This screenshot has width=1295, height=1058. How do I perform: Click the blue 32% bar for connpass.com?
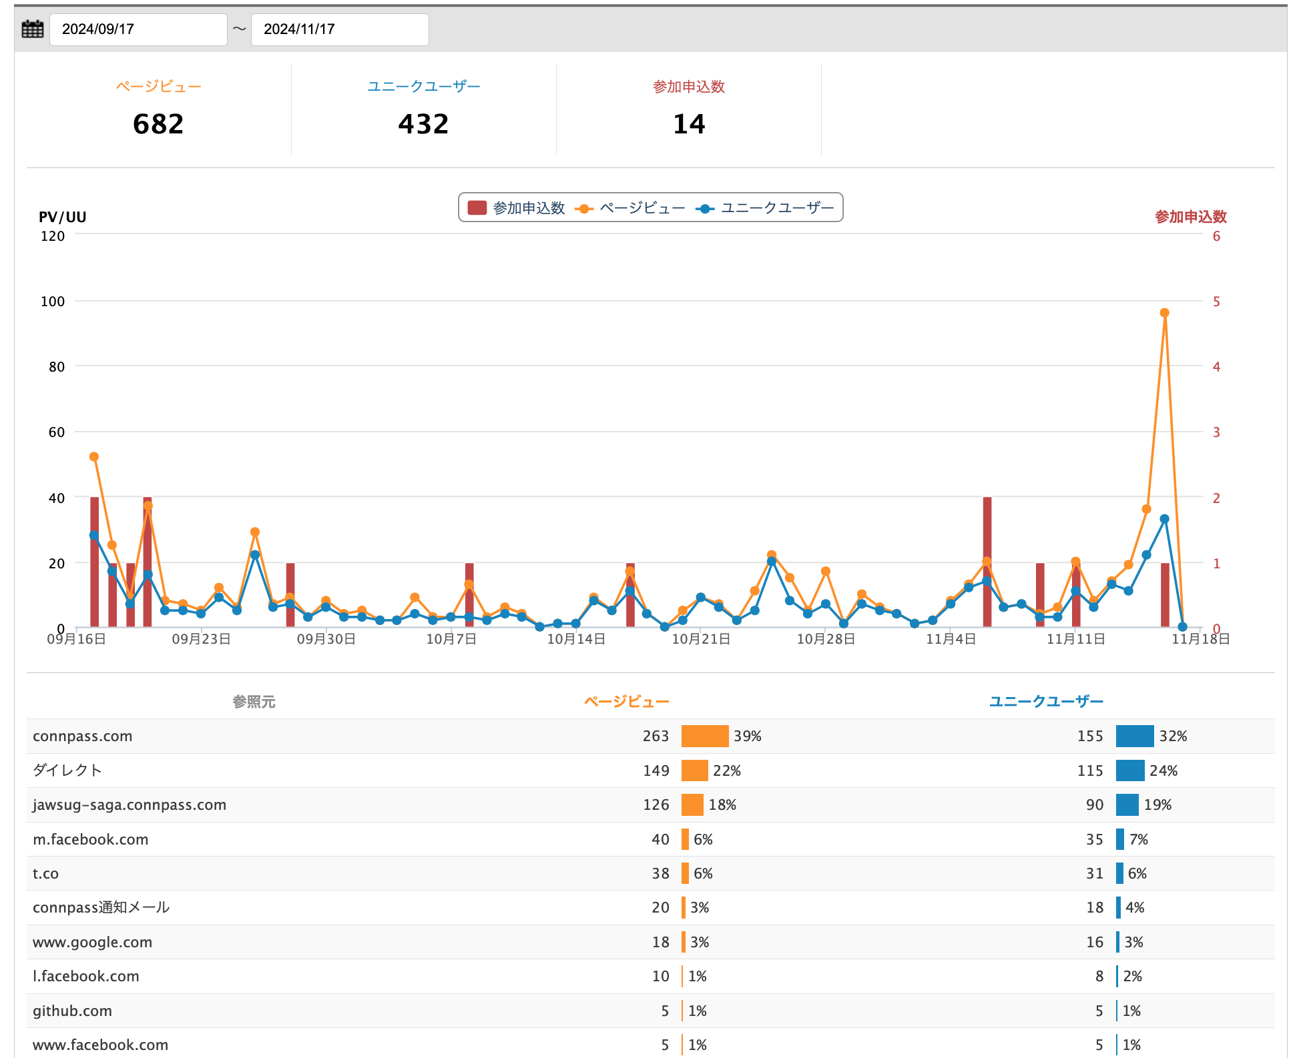pyautogui.click(x=1135, y=736)
